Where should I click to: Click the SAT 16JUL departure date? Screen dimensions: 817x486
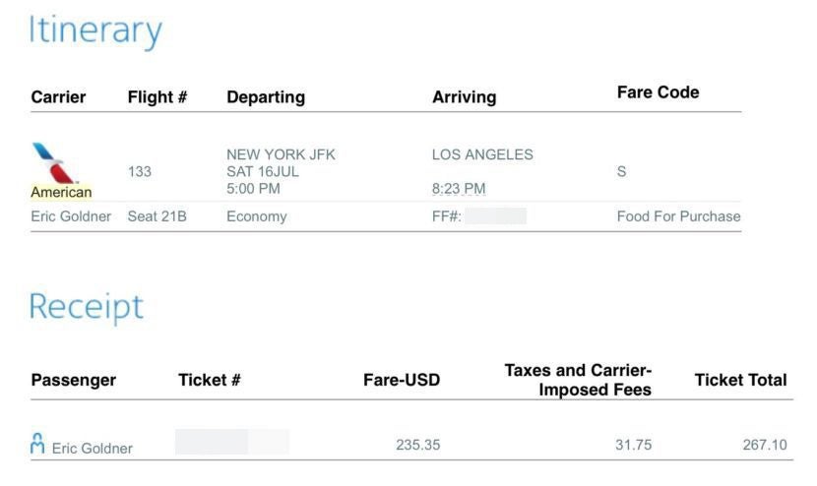263,171
